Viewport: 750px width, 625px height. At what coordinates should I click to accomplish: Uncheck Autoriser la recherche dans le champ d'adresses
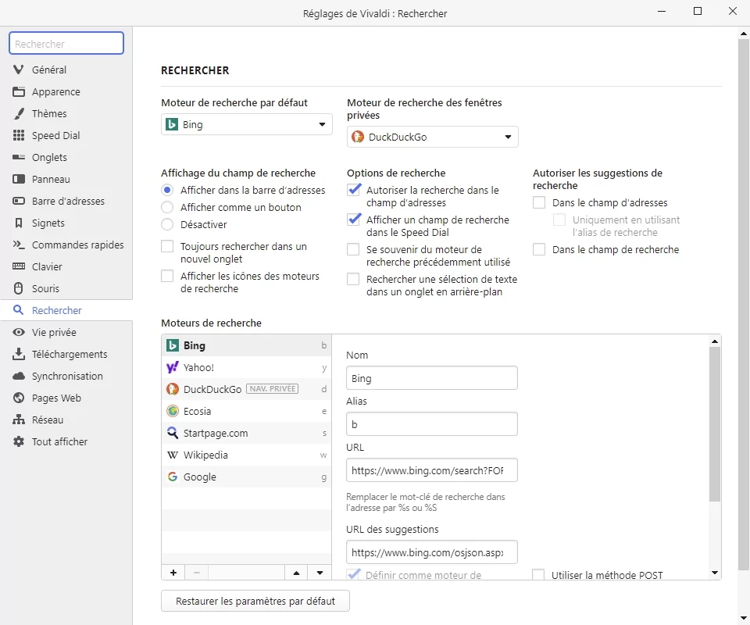click(x=353, y=190)
